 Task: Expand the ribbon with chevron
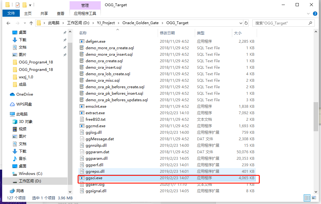click(308, 14)
